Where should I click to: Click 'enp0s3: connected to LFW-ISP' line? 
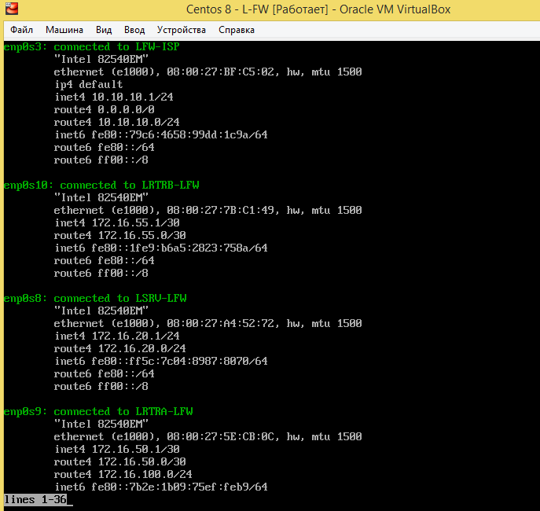(92, 47)
